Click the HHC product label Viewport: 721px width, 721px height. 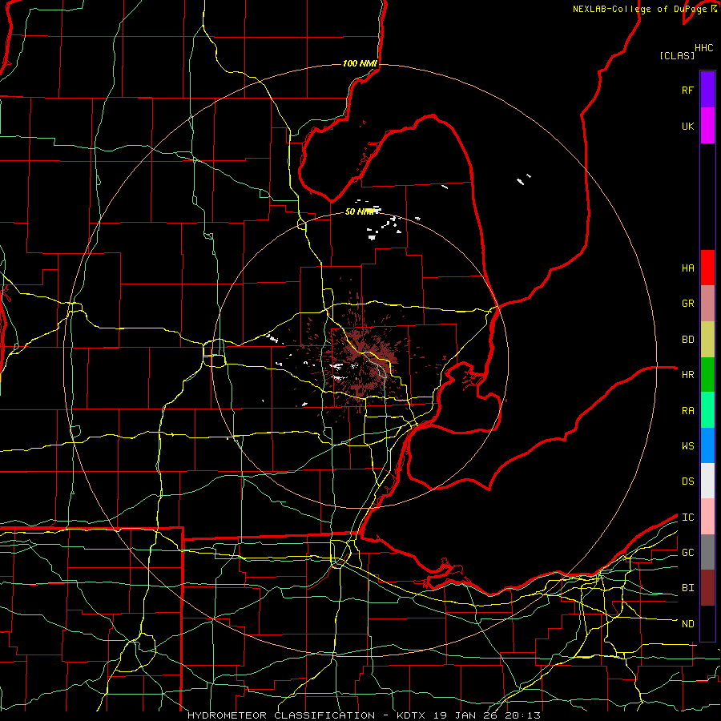pyautogui.click(x=703, y=48)
